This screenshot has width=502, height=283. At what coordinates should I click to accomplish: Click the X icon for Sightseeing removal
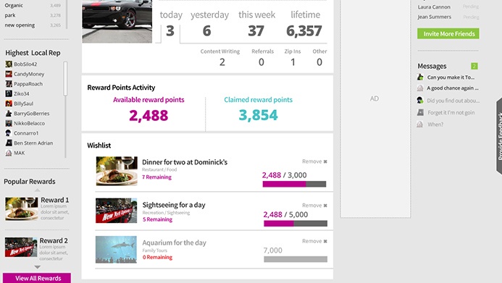point(325,206)
